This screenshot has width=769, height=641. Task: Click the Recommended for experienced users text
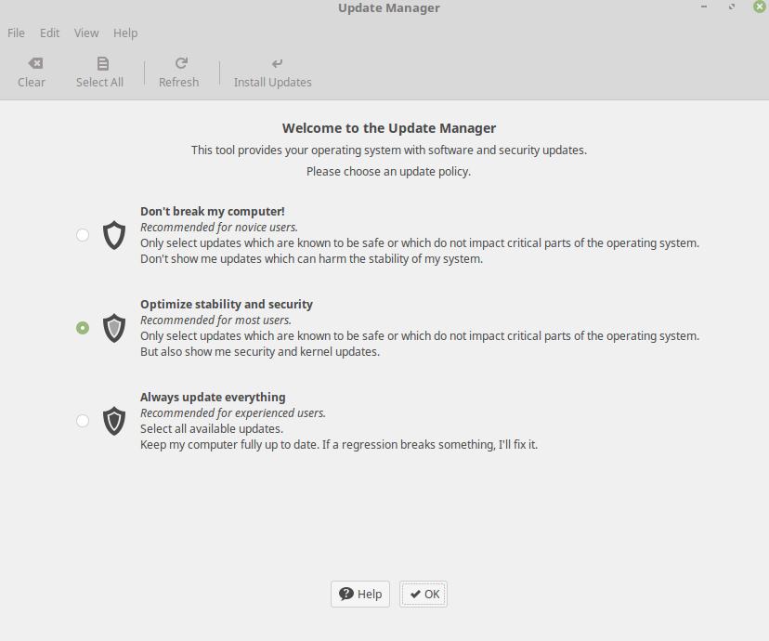pos(233,413)
